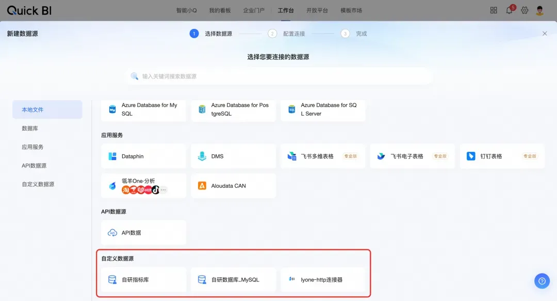
Task: Close the new data source dialog
Action: tap(545, 34)
